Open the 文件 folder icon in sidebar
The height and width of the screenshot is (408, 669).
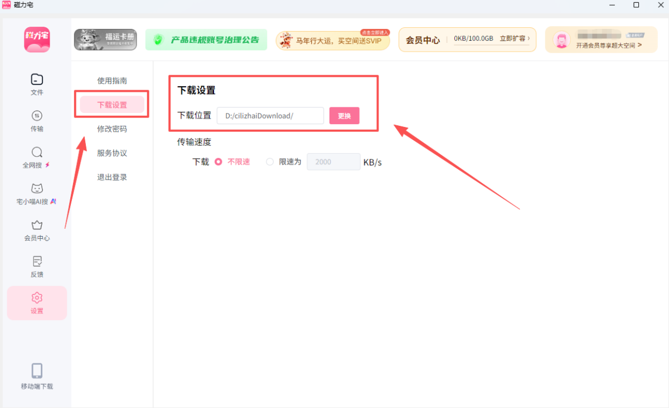pos(37,79)
